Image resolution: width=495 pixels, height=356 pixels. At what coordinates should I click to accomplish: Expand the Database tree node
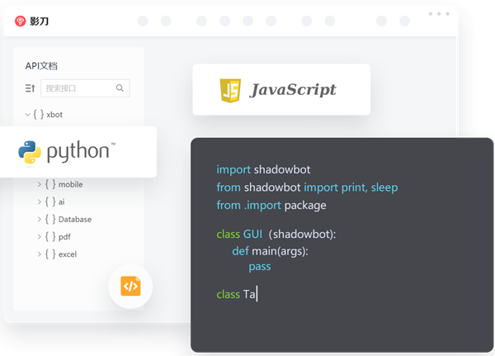point(40,219)
